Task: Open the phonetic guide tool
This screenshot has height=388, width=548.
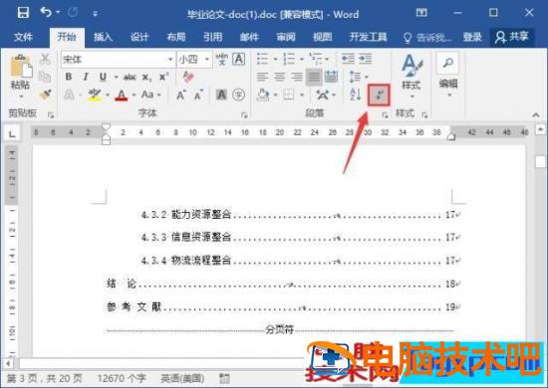Action: (x=221, y=59)
